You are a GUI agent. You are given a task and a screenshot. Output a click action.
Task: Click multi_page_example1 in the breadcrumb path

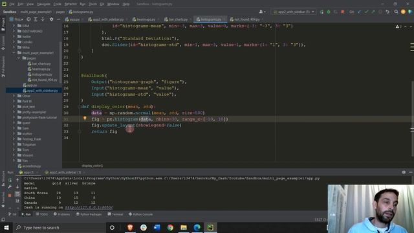click(36, 12)
